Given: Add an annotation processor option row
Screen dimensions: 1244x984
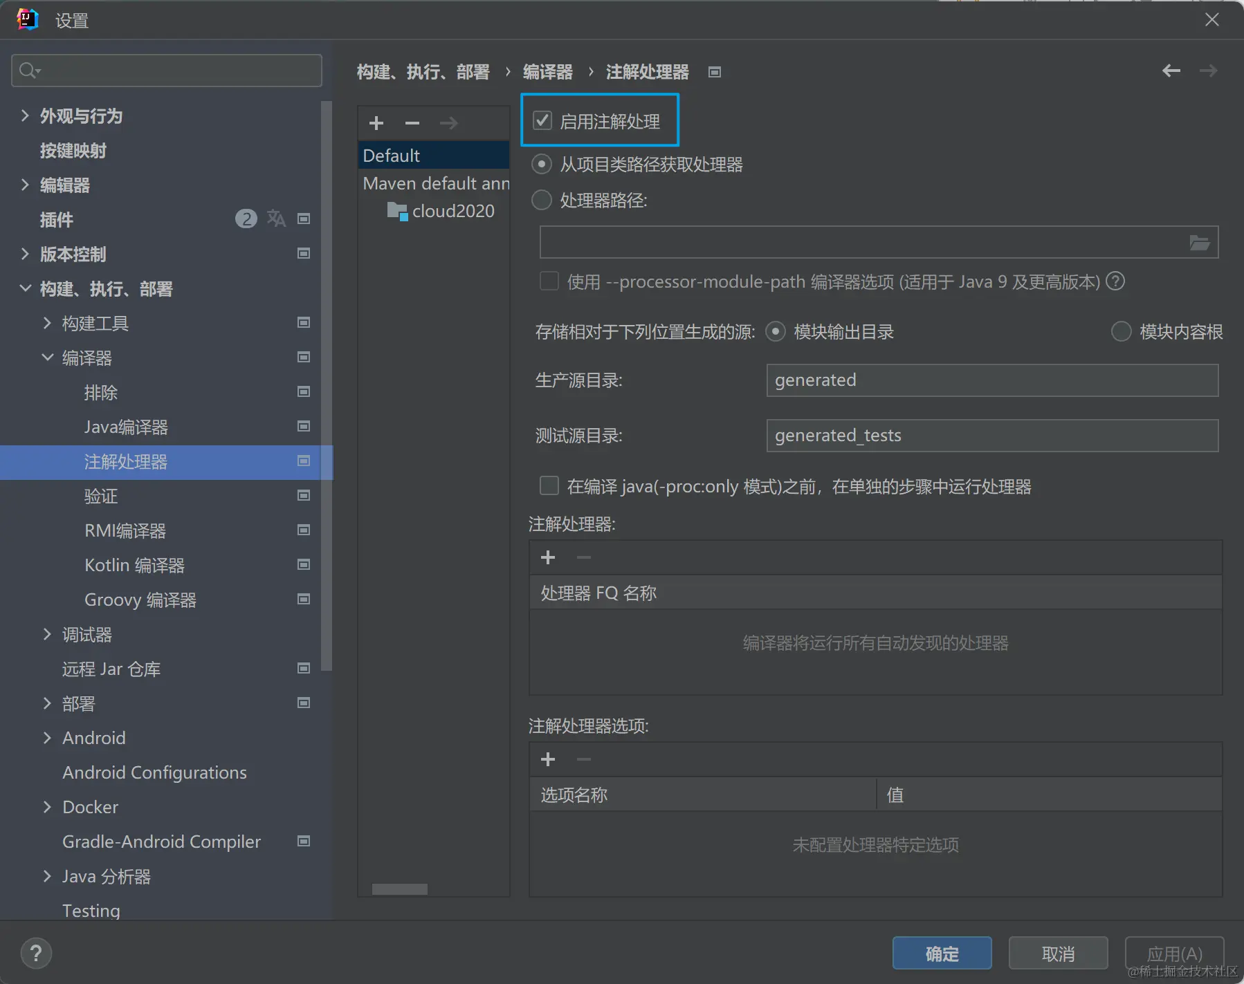Looking at the screenshot, I should coord(548,759).
